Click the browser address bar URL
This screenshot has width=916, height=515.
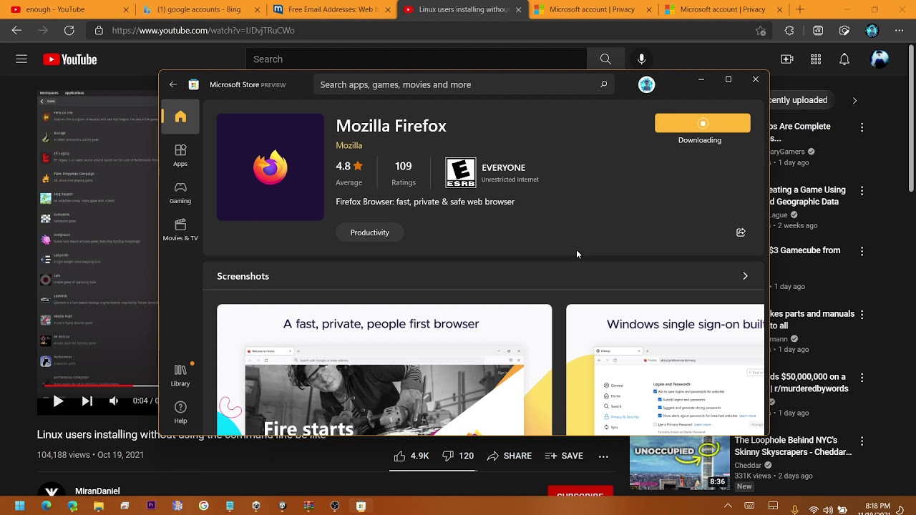(203, 31)
